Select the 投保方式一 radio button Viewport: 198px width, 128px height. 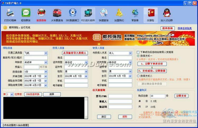coord(138,56)
